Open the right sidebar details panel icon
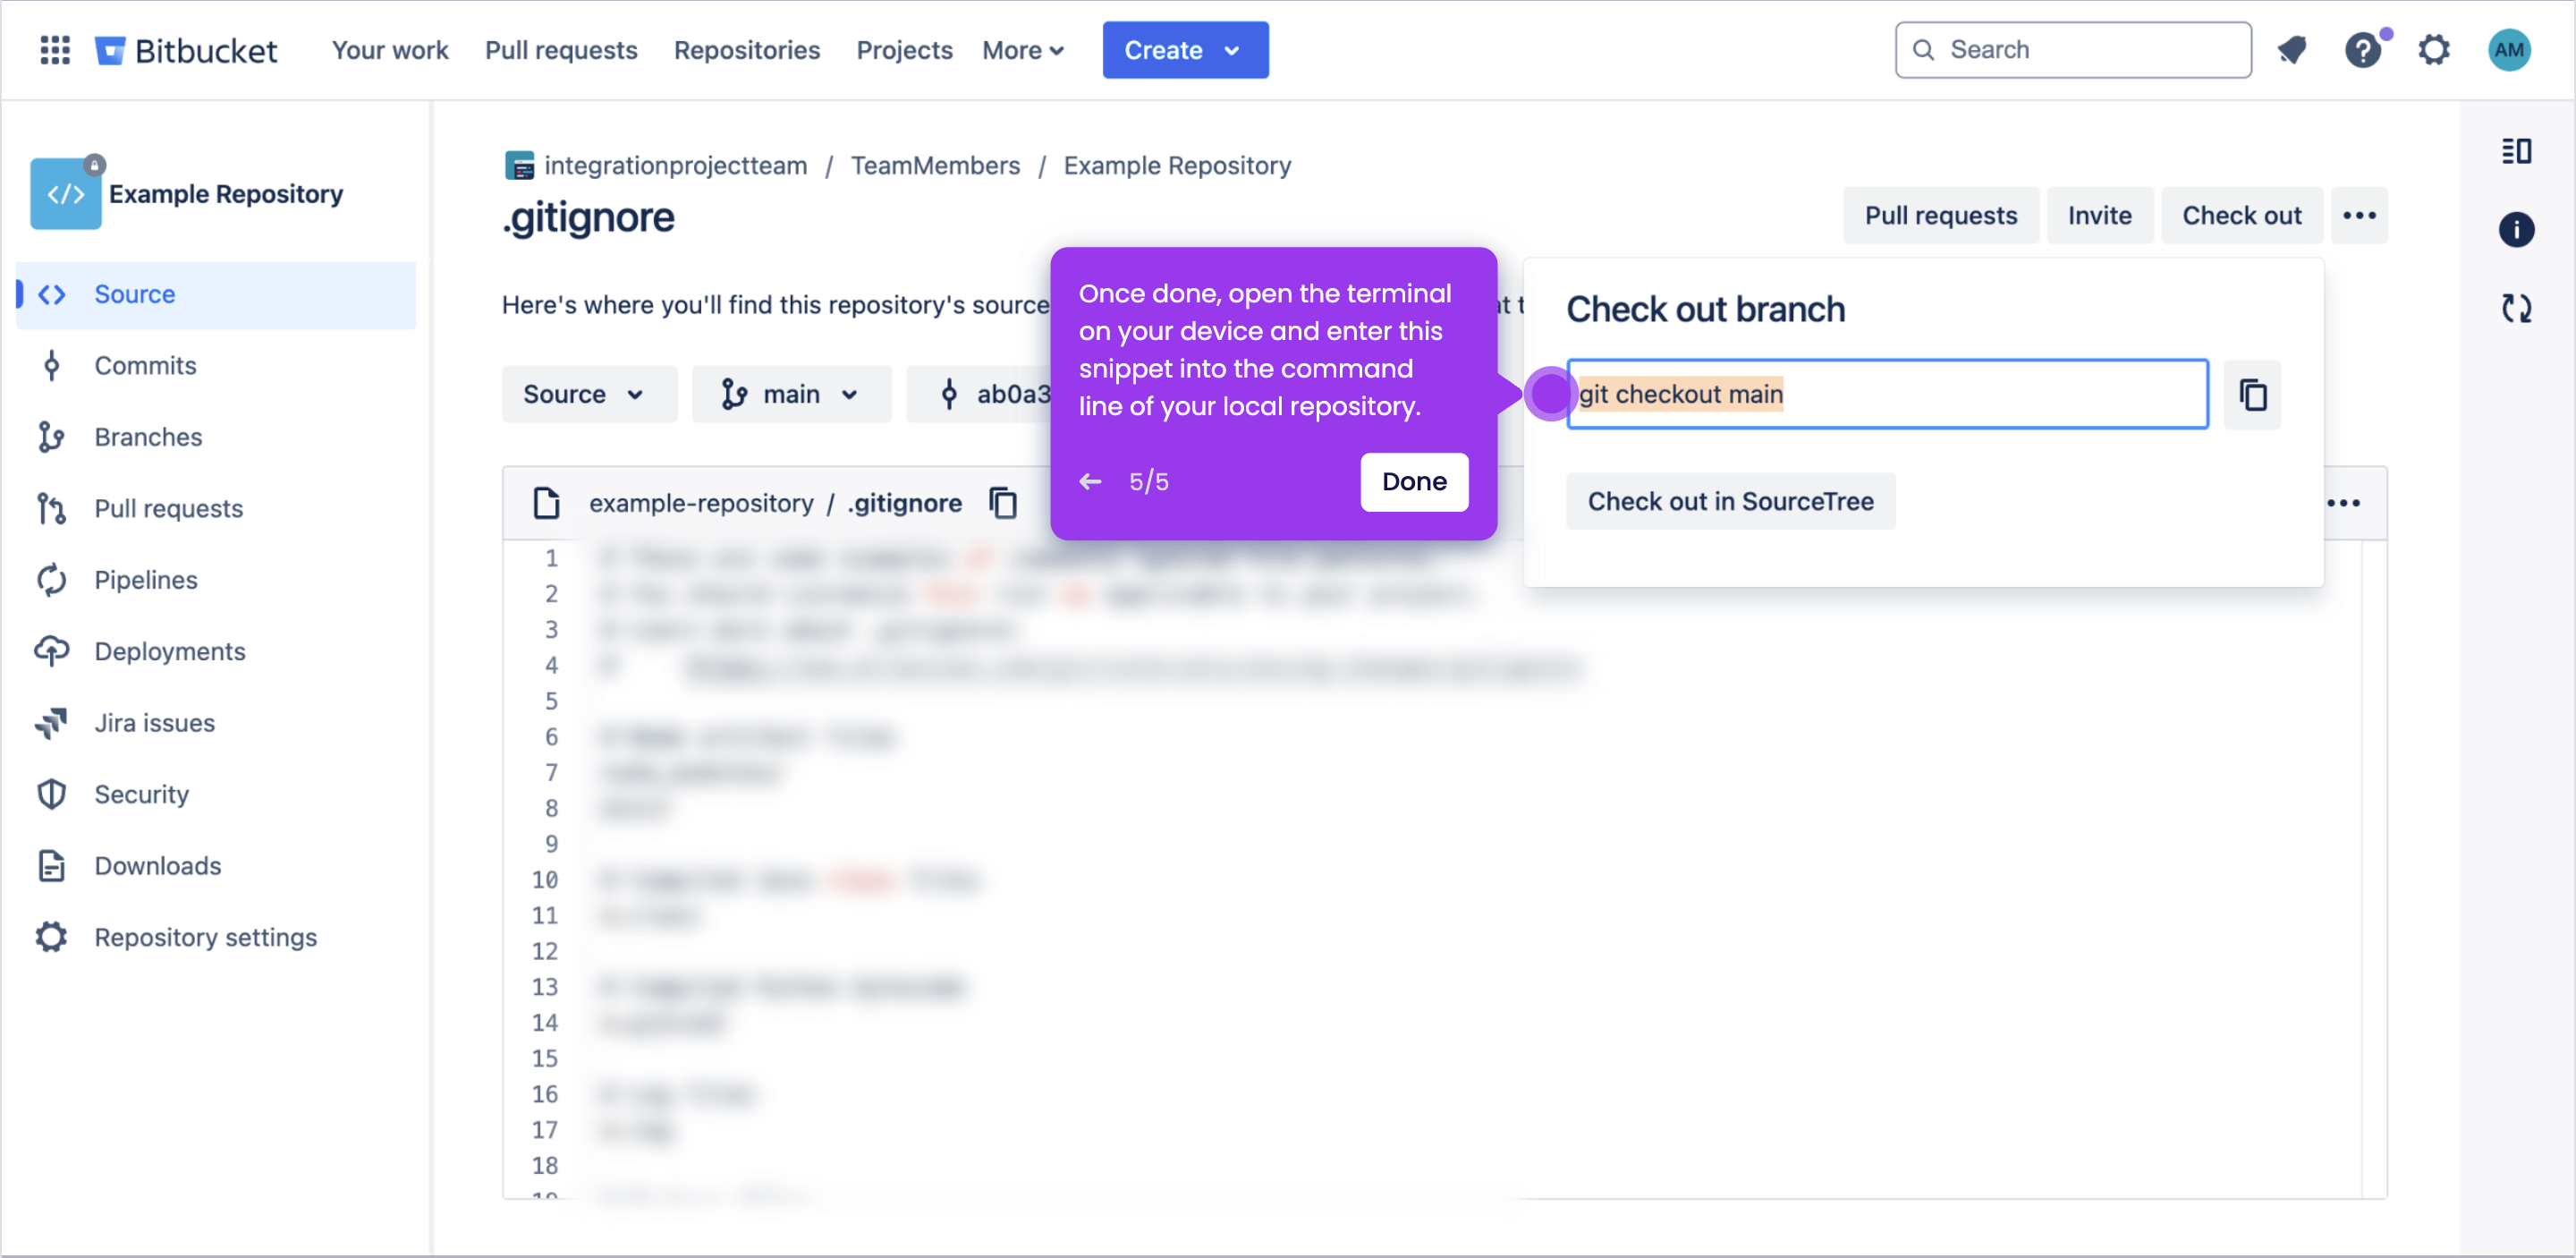This screenshot has width=2576, height=1258. pyautogui.click(x=2516, y=151)
